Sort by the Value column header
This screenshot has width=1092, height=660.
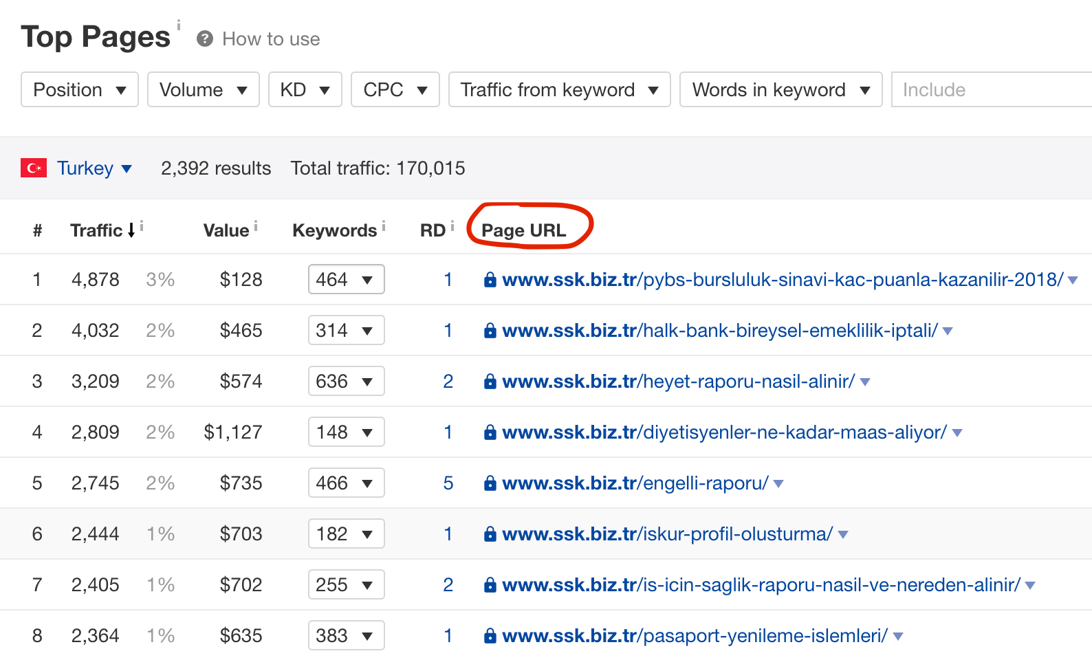(x=226, y=230)
